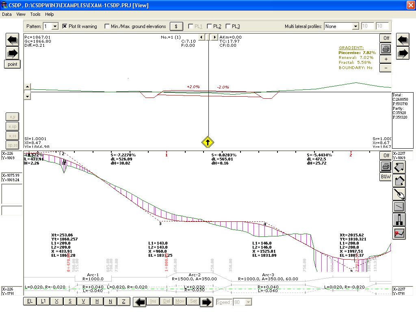
Task: Click the down-left diagonal arrow tool
Action: [399, 181]
